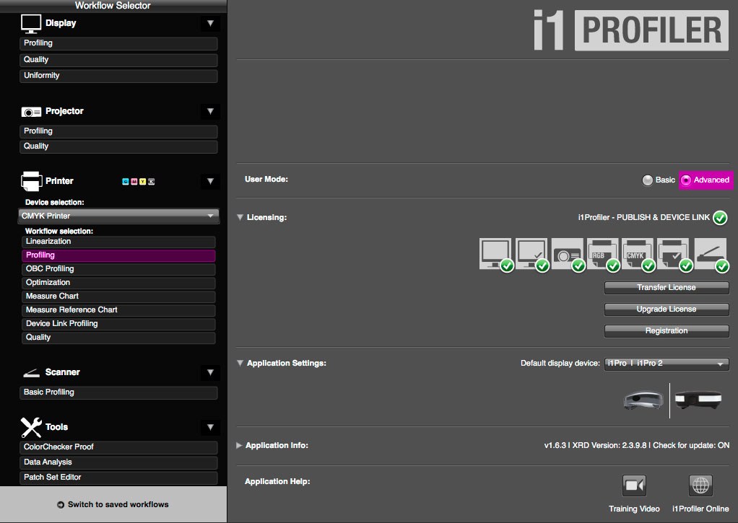This screenshot has width=738, height=523.
Task: Click the i1 PROFILER logo
Action: pyautogui.click(x=630, y=30)
